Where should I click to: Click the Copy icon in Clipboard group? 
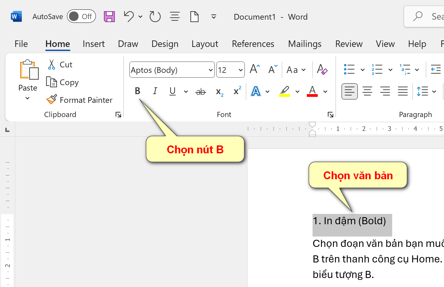coord(52,82)
